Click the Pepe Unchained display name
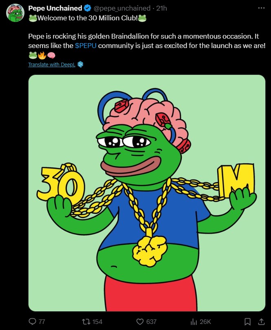The width and height of the screenshot is (271, 330). tap(55, 8)
